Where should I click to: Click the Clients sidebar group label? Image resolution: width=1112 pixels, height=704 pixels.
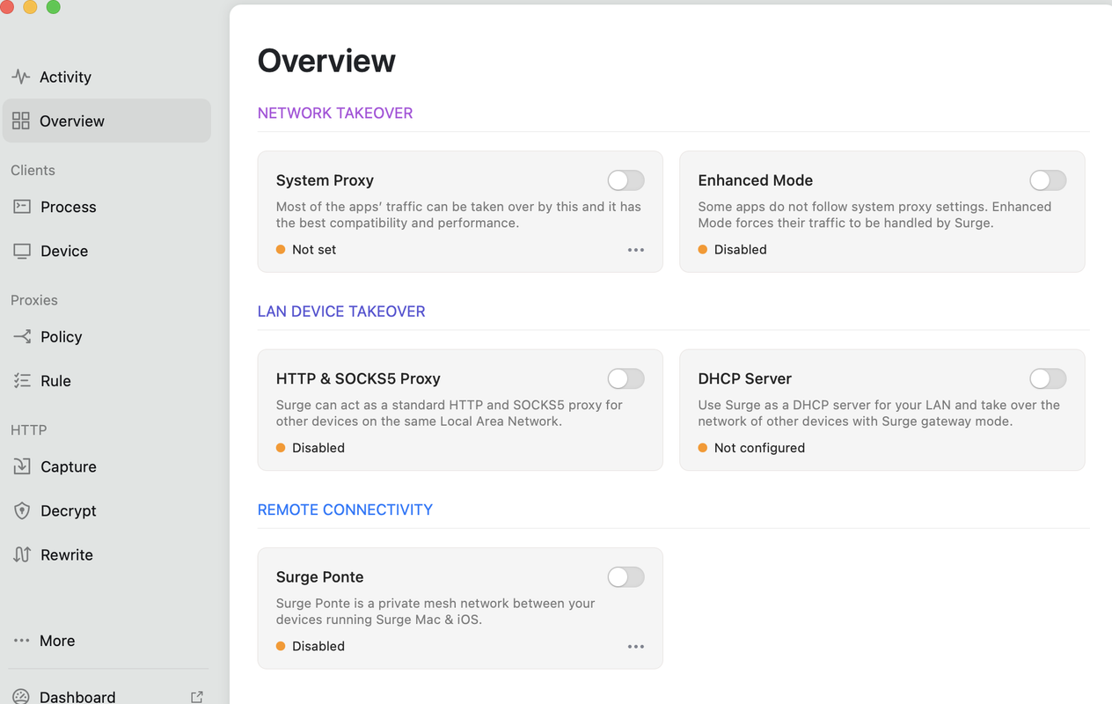(x=33, y=171)
